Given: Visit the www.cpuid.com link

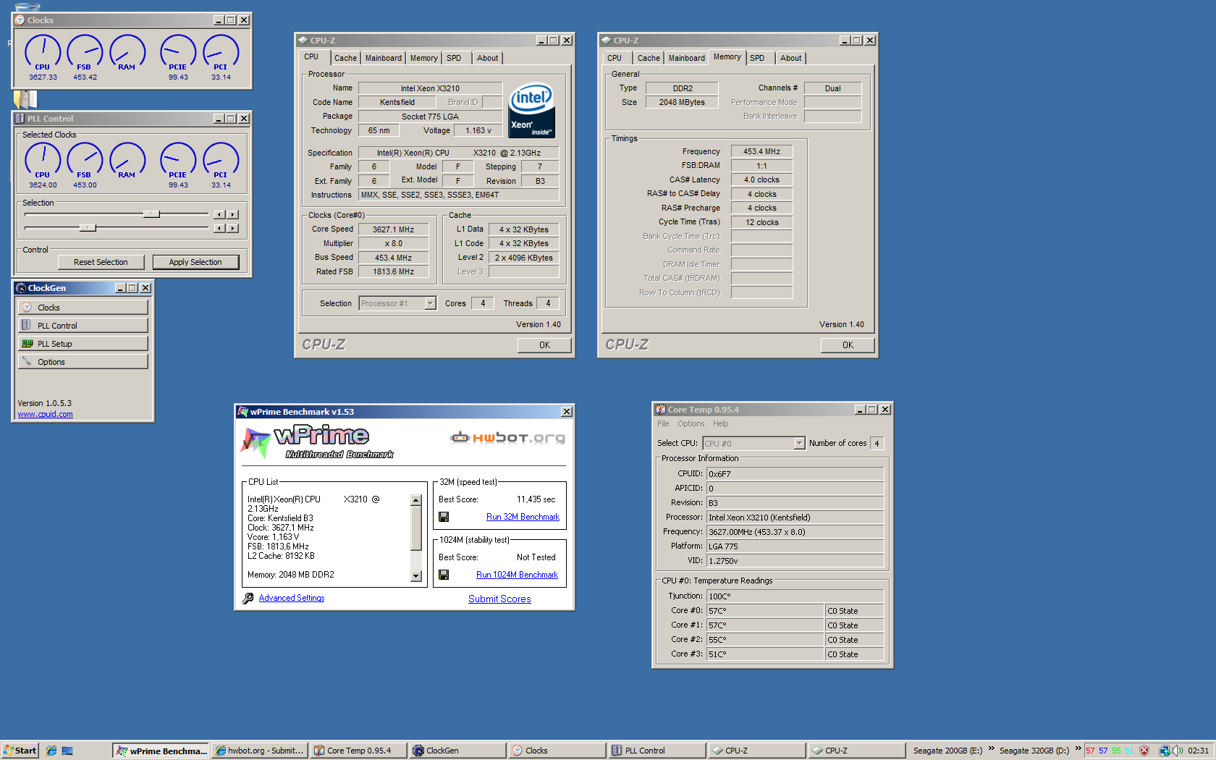Looking at the screenshot, I should coord(45,414).
